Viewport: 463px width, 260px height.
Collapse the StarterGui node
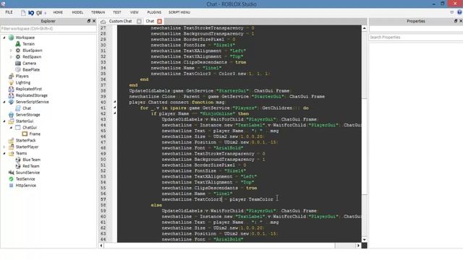coord(4,121)
